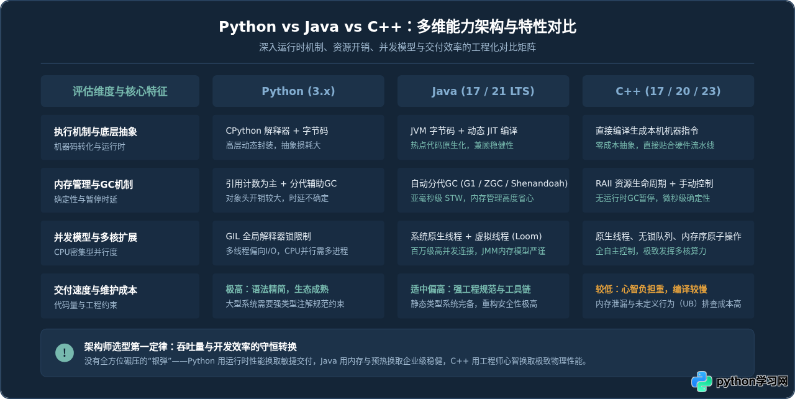
Task: Click the text 'CPython 解释器 + 字节码'
Action: pyautogui.click(x=276, y=131)
